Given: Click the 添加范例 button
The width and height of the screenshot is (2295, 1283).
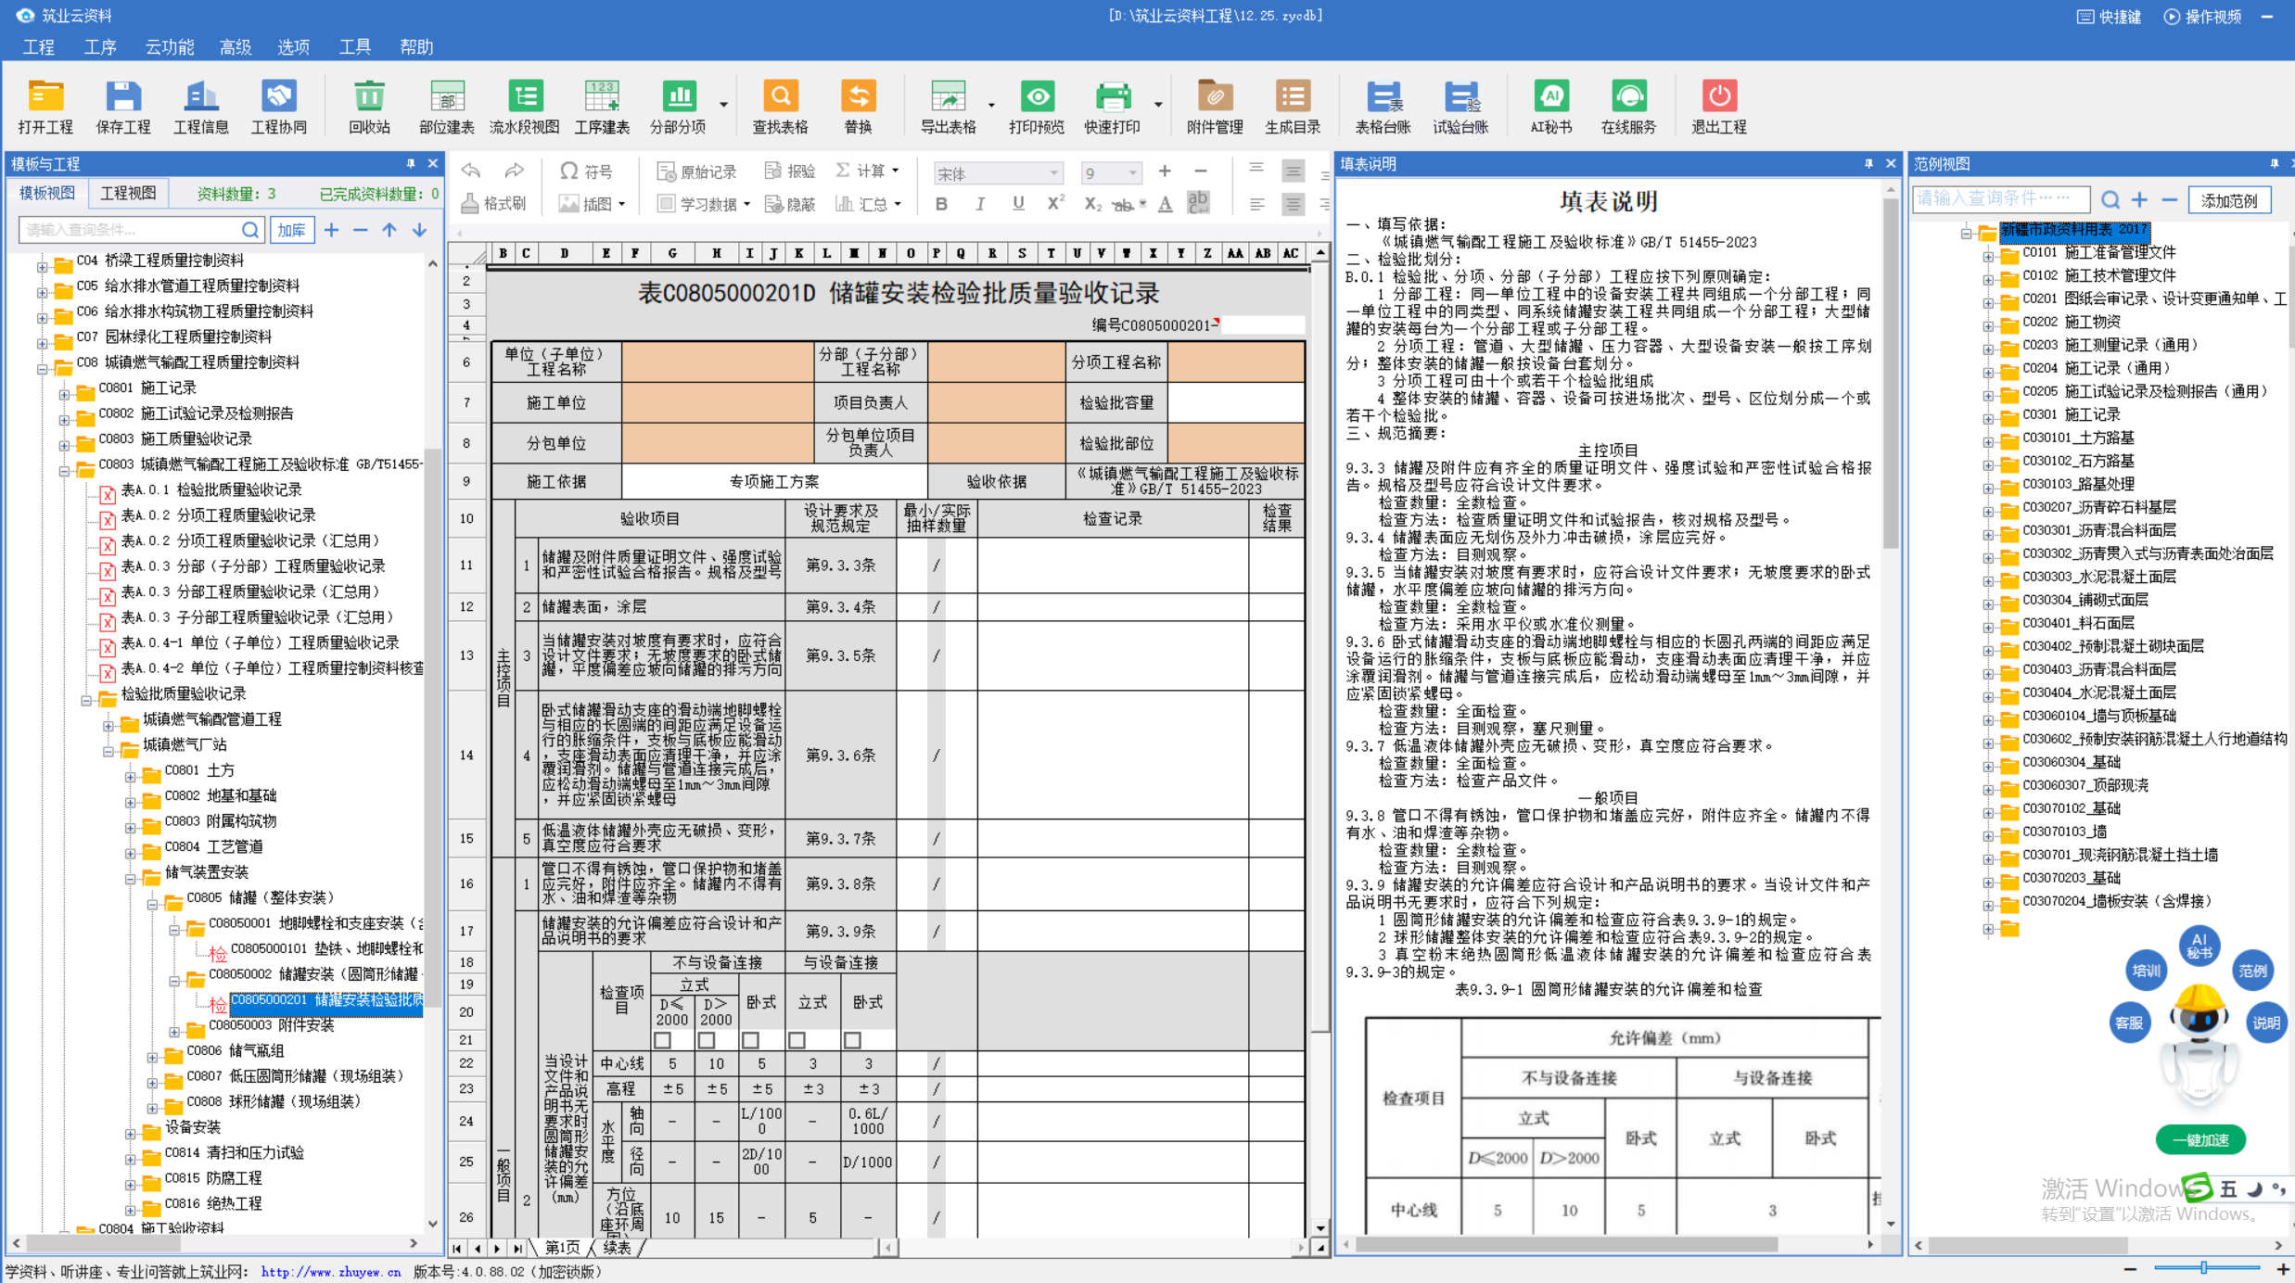Looking at the screenshot, I should coord(2228,200).
